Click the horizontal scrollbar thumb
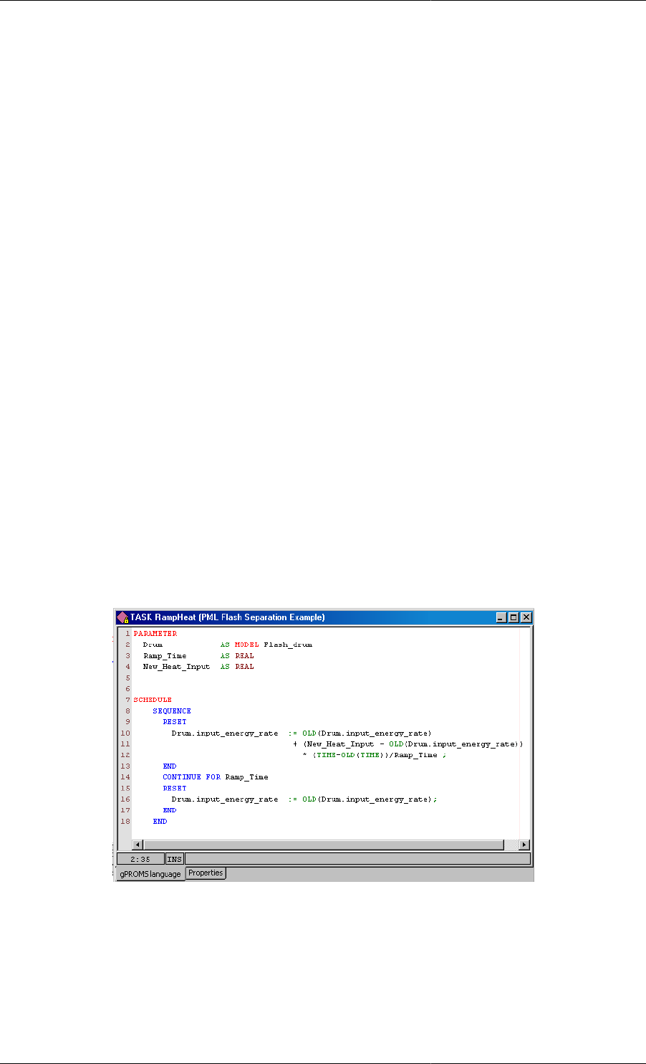Viewport: 646px width, 1064px height. click(324, 845)
